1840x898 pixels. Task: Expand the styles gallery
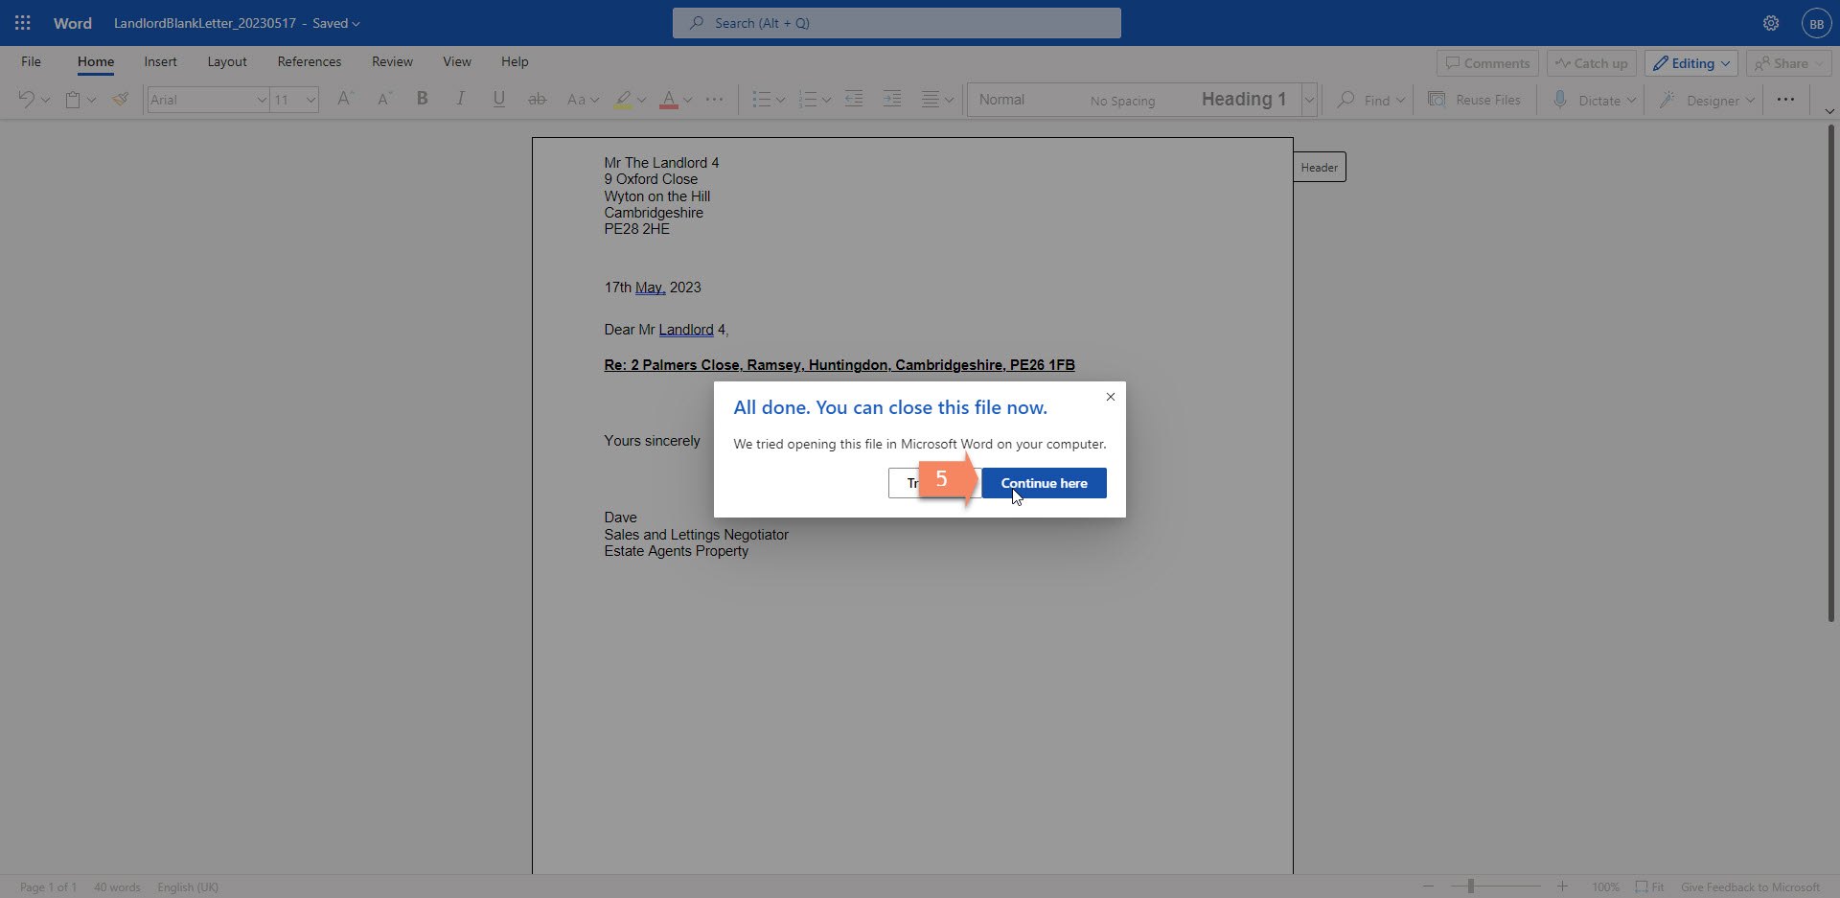click(x=1309, y=100)
